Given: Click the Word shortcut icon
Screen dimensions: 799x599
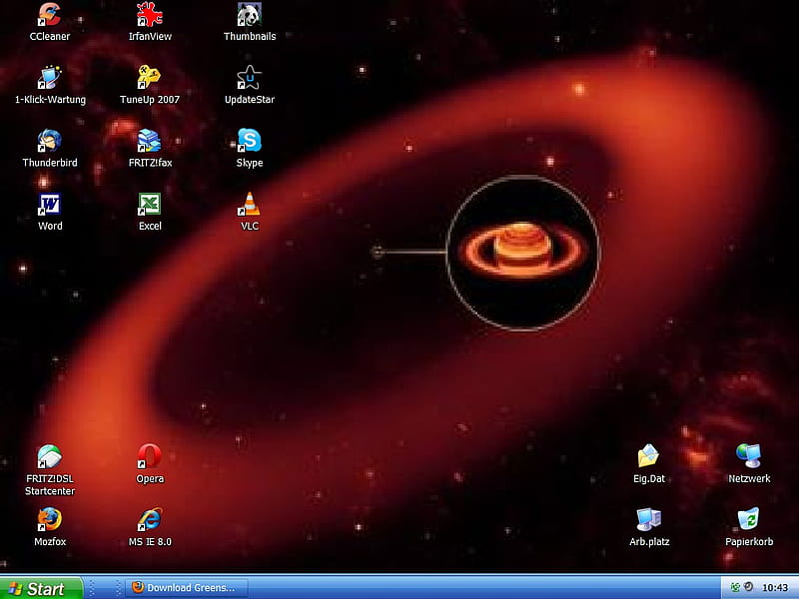Looking at the screenshot, I should click(x=49, y=205).
